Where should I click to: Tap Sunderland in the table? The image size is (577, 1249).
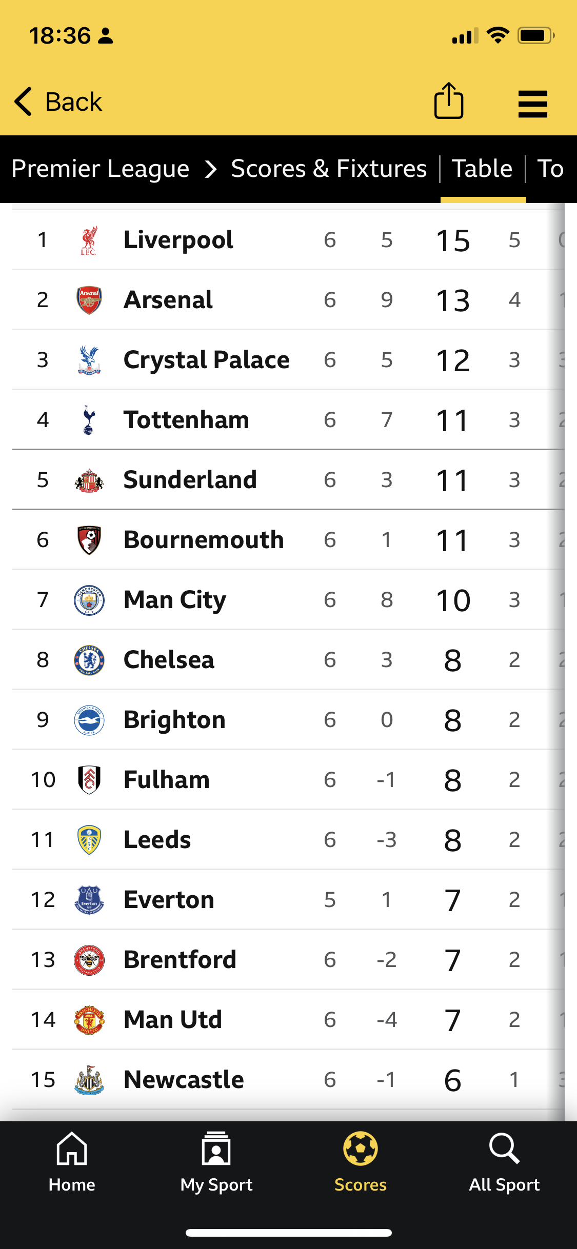coord(190,480)
